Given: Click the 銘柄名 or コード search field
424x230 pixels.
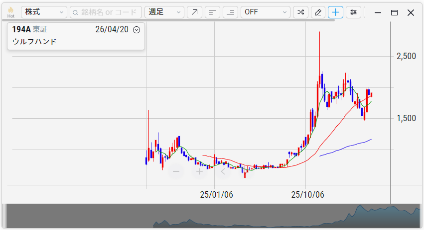Looking at the screenshot, I should pyautogui.click(x=106, y=12).
